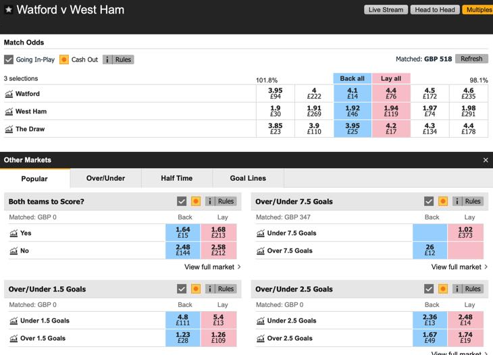Viewport: 493px width, 355px height.
Task: Lay Yes at 1.68
Action: click(x=219, y=232)
